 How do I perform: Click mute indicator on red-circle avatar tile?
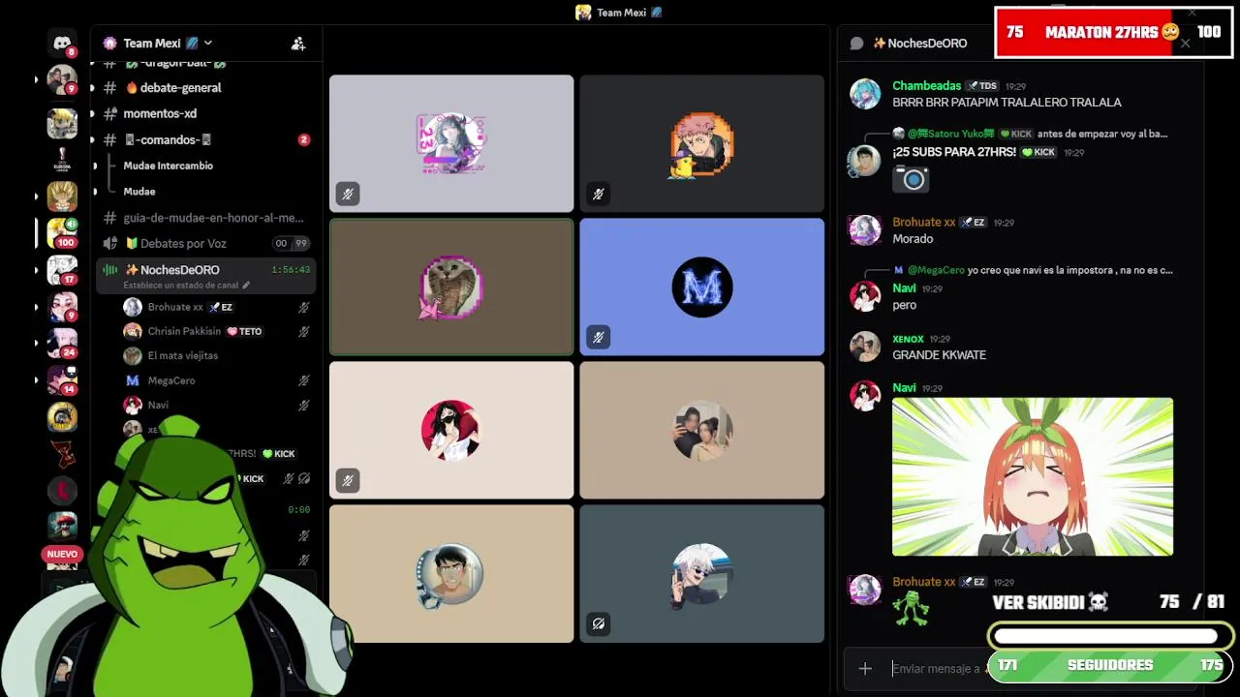(347, 480)
